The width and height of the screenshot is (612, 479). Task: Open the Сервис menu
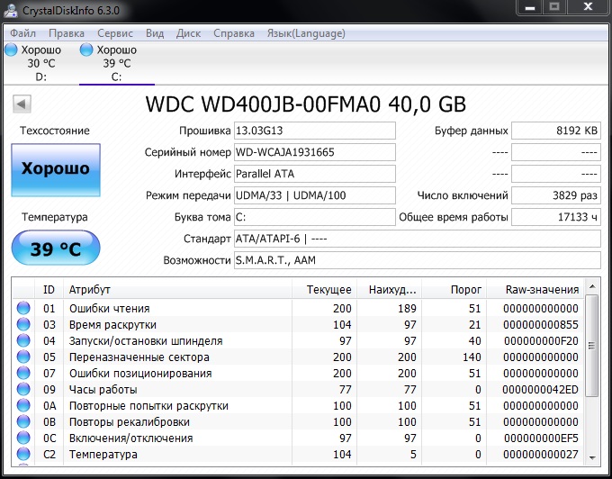pyautogui.click(x=114, y=33)
